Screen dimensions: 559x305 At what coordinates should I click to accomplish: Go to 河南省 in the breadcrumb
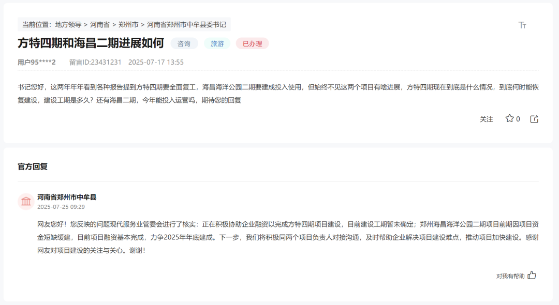tap(100, 25)
